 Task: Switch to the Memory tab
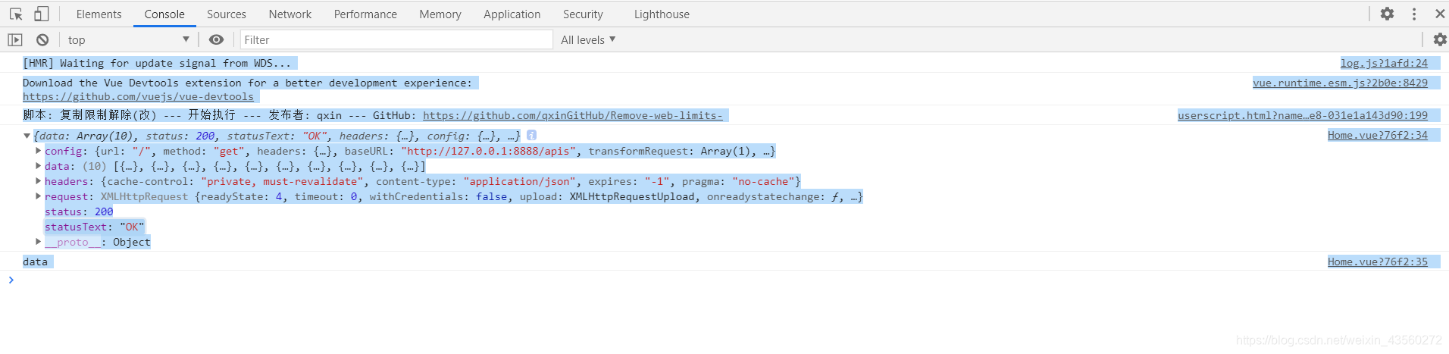tap(440, 14)
